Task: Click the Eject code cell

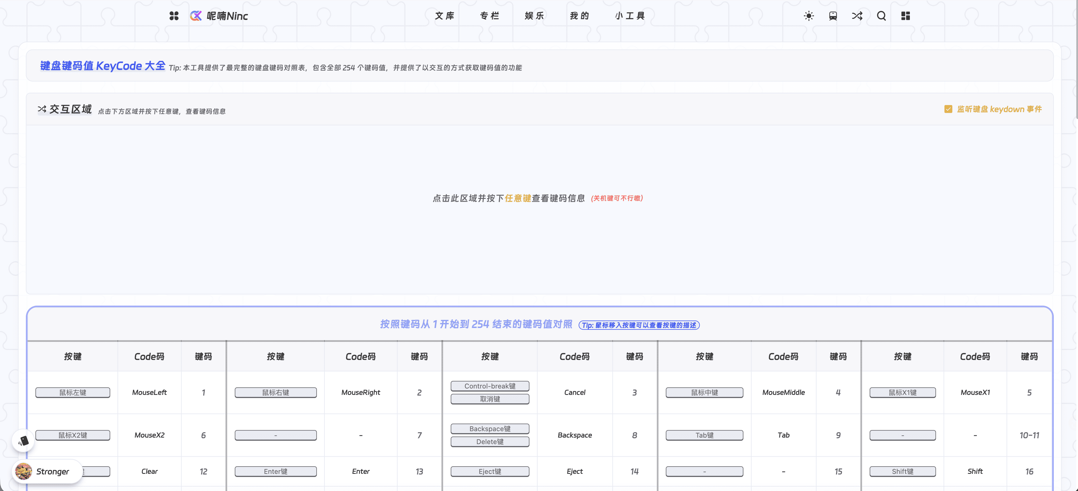Action: pos(575,471)
